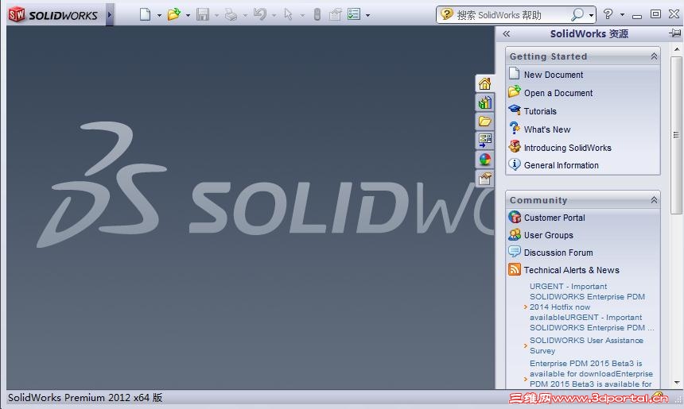Collapse the Community section

coord(654,200)
